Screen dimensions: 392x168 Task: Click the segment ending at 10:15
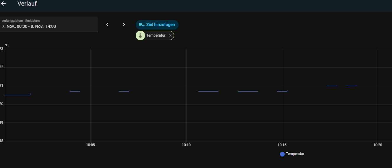(282, 92)
